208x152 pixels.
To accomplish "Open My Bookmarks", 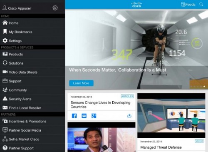I will pyautogui.click(x=32, y=32).
